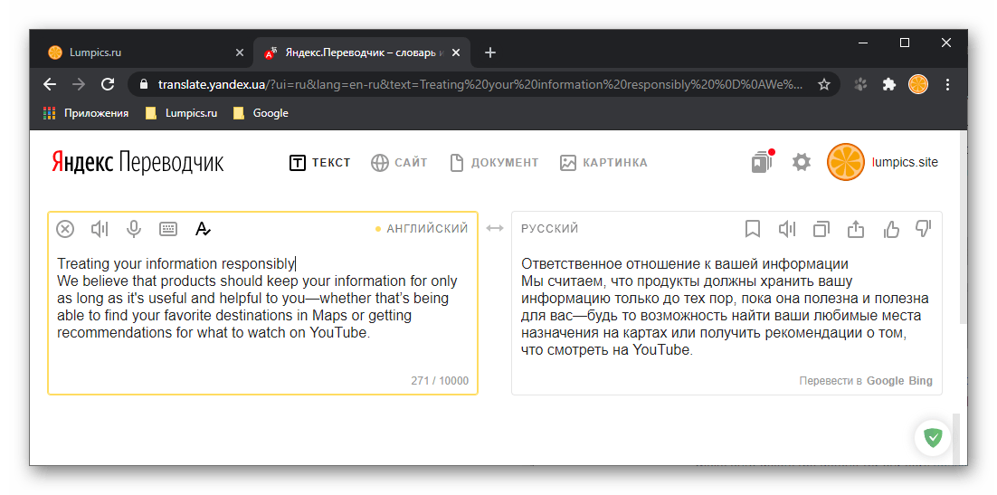Share the translation

[856, 229]
